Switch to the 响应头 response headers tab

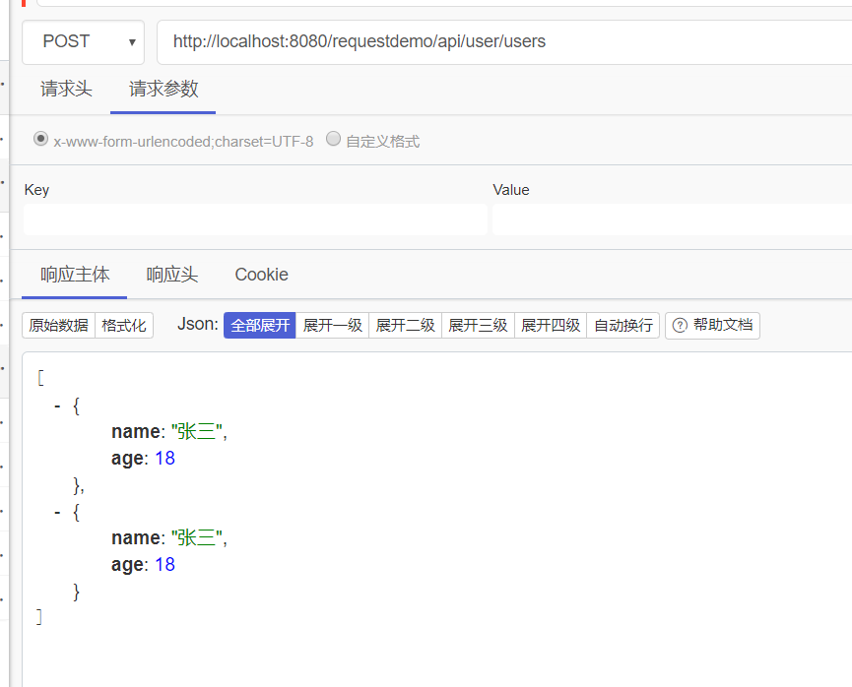172,275
